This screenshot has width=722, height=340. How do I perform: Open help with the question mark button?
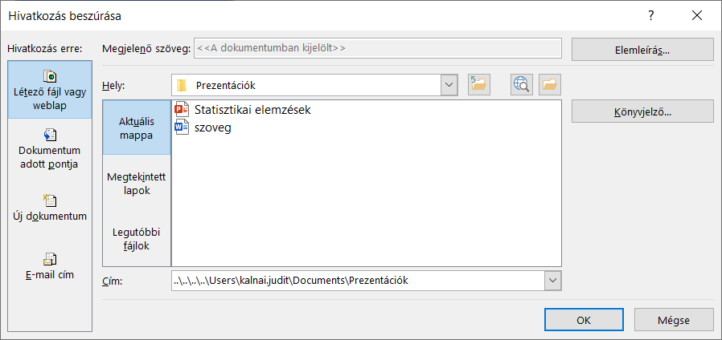[651, 15]
